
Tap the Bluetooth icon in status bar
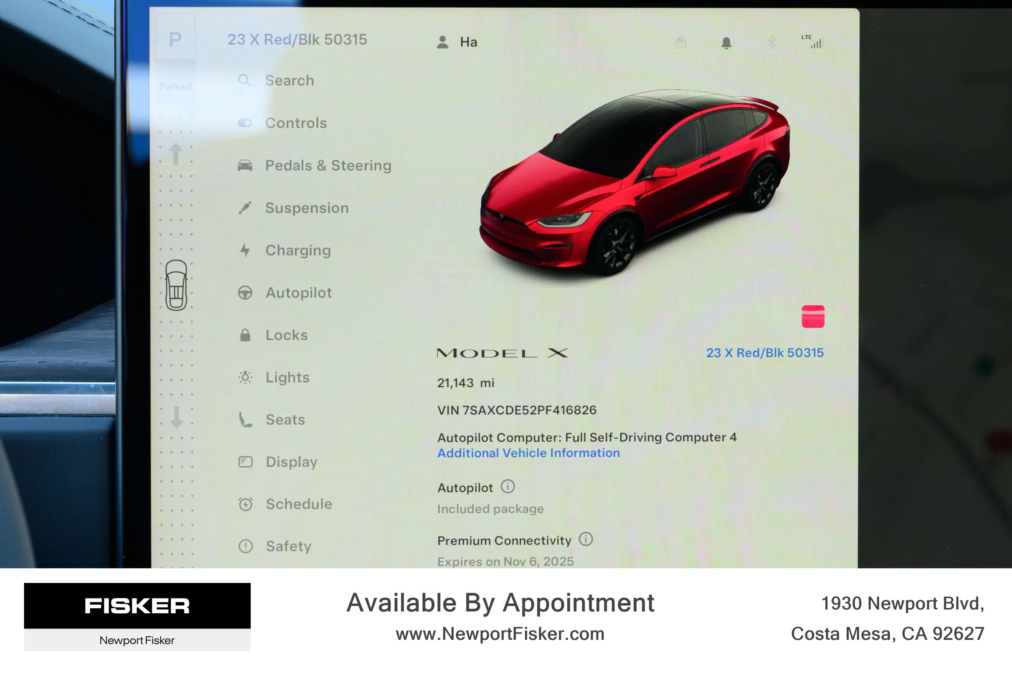(x=772, y=43)
